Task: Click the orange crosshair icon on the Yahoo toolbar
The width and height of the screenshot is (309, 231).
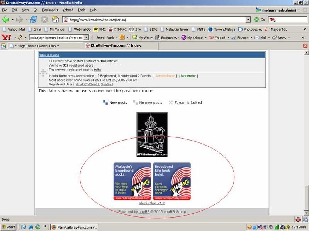Action: click(122, 37)
